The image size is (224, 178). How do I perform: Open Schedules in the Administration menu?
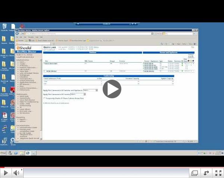[24, 77]
